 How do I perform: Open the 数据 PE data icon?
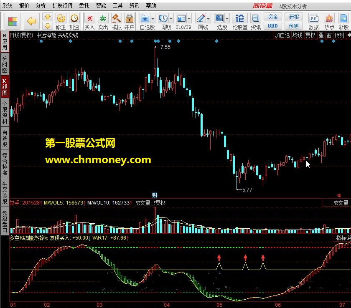313,21
